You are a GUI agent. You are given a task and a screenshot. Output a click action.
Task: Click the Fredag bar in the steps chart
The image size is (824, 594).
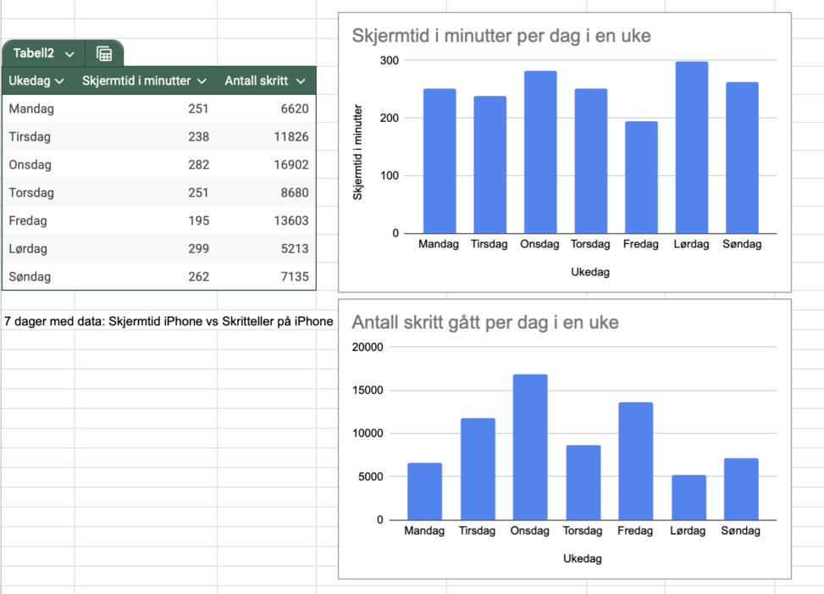pos(635,460)
